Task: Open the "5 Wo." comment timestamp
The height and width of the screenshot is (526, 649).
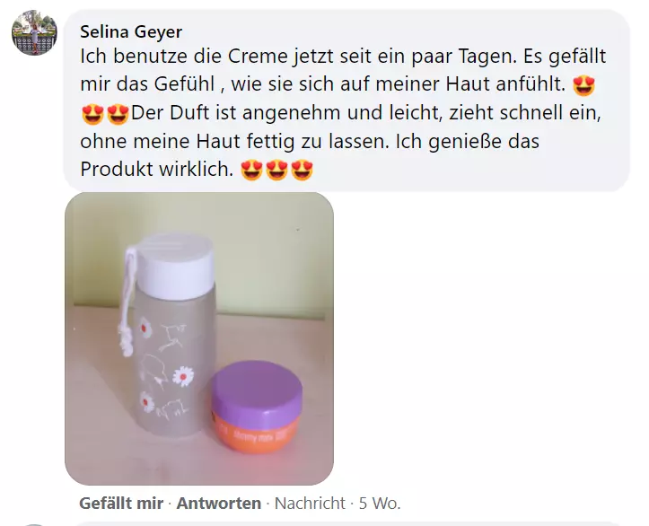Action: click(380, 504)
